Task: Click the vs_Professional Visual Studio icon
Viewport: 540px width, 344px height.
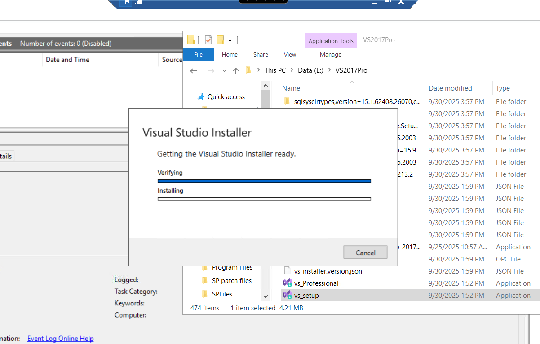Action: click(288, 283)
